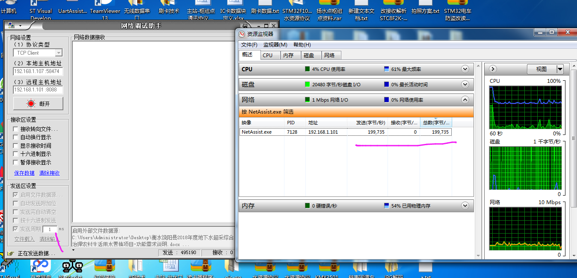Click the 断开 disconnect button
Screen dimensions: 577x278
coord(38,104)
